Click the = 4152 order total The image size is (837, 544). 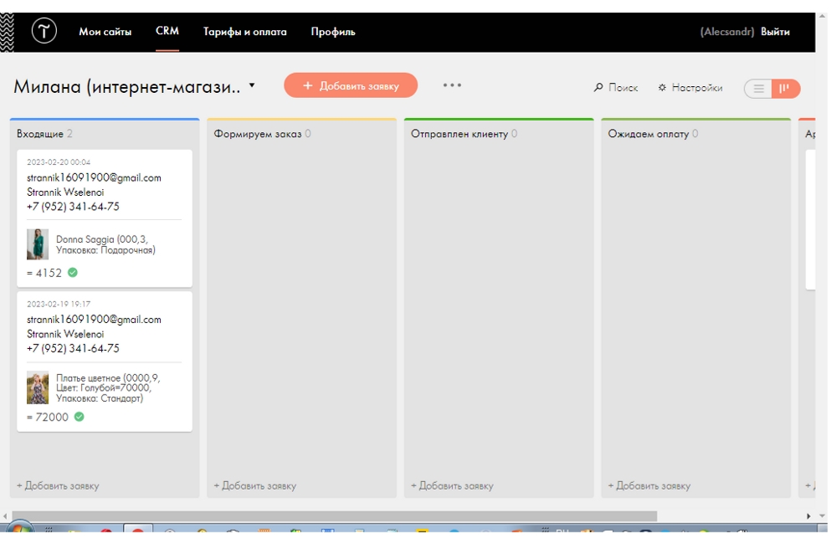[44, 273]
